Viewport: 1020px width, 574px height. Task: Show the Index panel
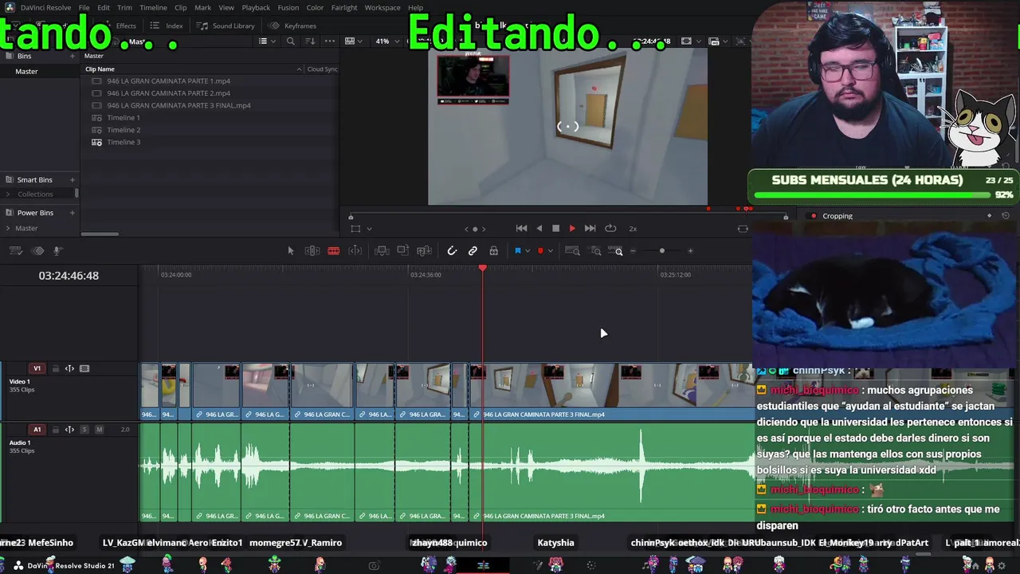[167, 26]
